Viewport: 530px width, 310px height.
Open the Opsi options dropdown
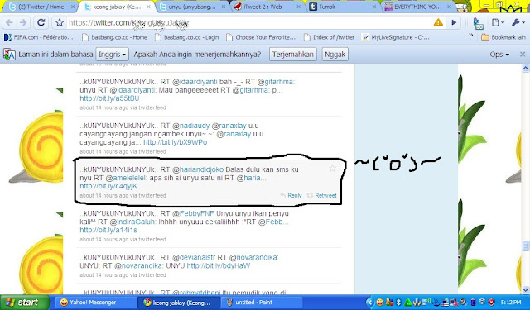[x=499, y=55]
